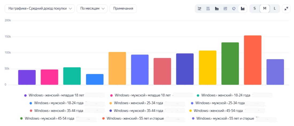The width and height of the screenshot is (294, 126).
Task: Collapse the chart with the shrink arrows icon
Action: click(286, 9)
